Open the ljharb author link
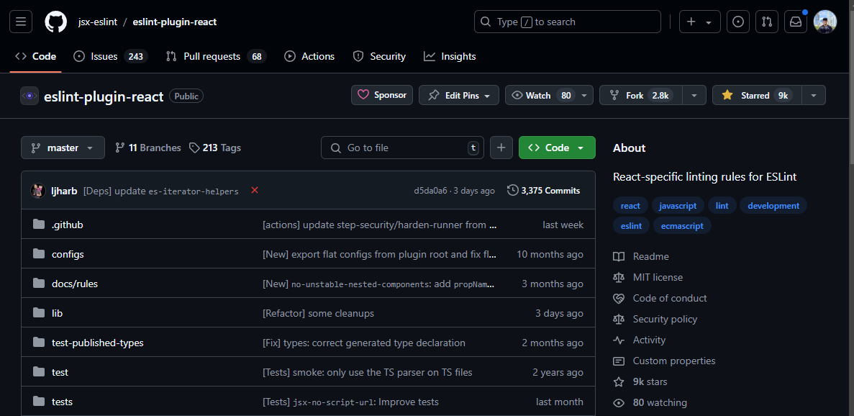Image resolution: width=854 pixels, height=416 pixels. click(64, 191)
